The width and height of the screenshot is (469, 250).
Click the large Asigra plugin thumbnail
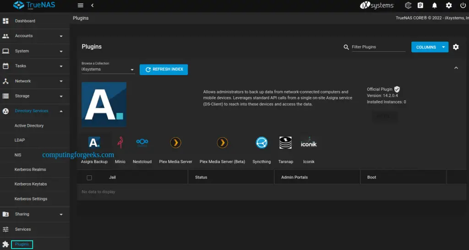click(x=104, y=105)
